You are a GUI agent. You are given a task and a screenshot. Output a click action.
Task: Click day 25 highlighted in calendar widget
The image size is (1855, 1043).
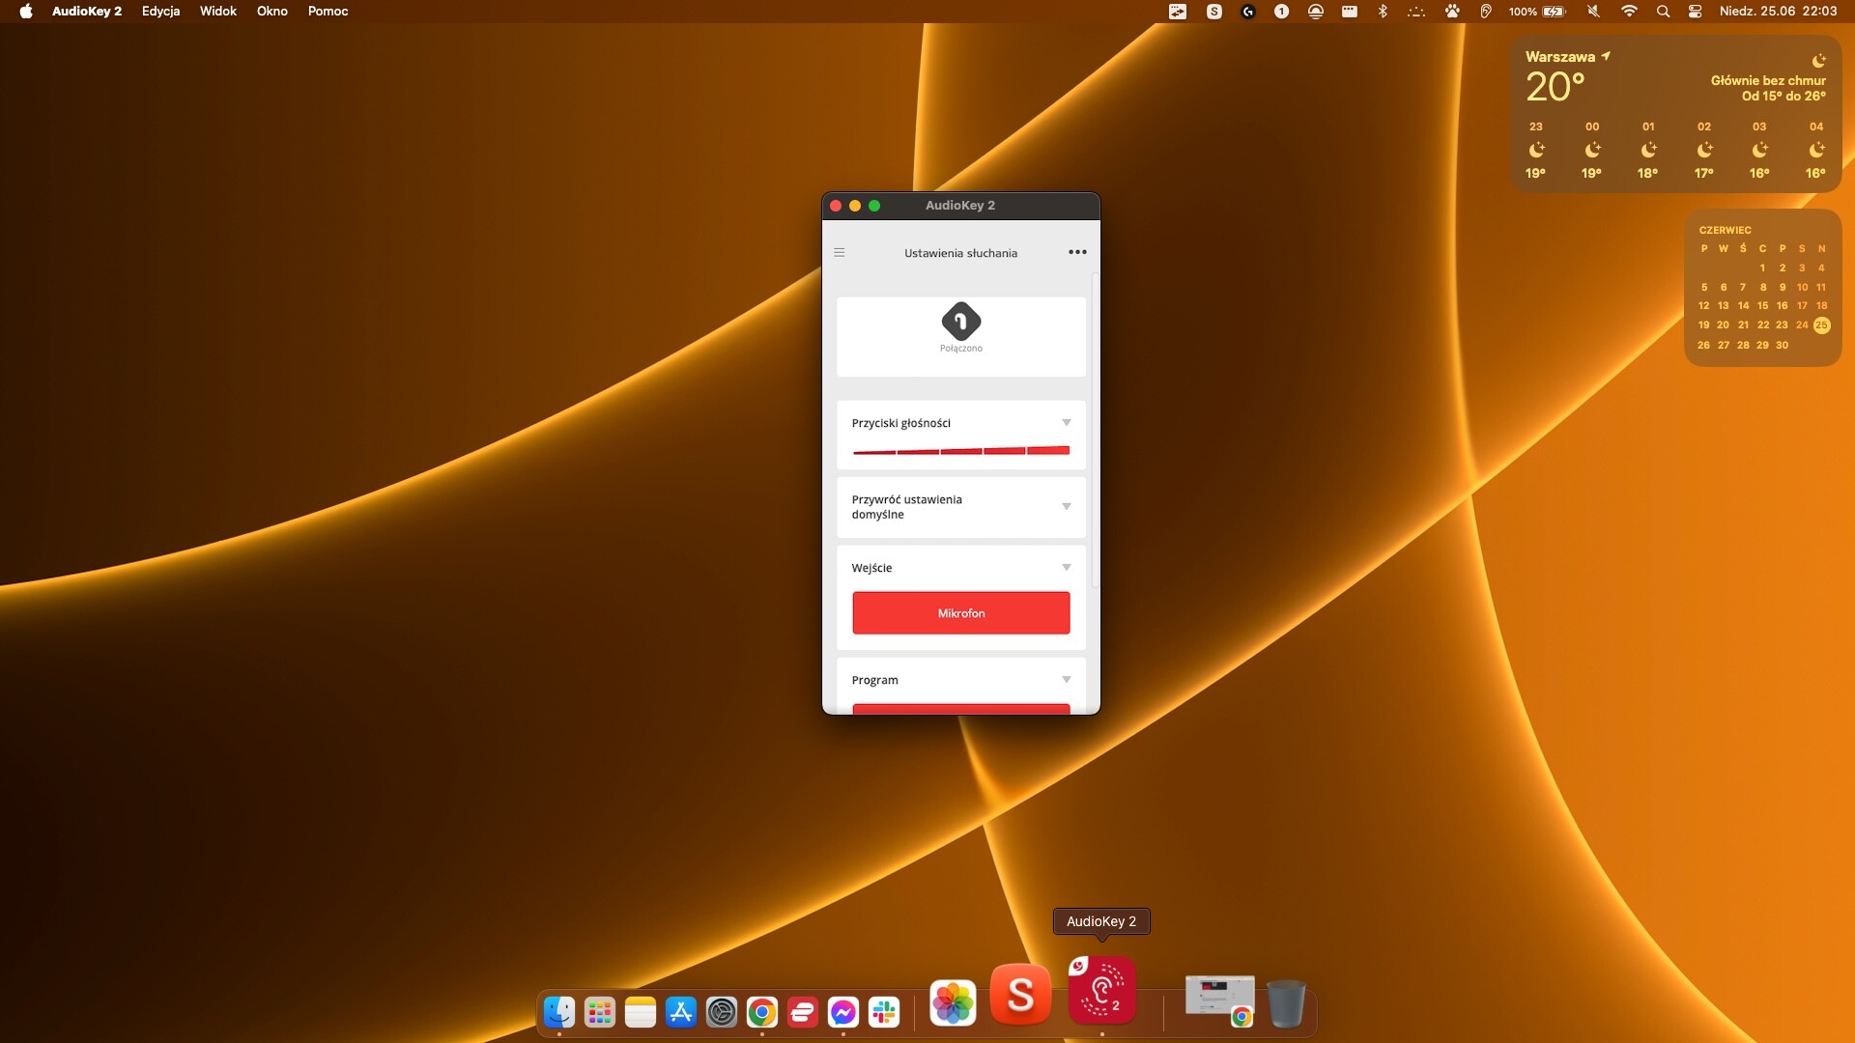coord(1821,325)
